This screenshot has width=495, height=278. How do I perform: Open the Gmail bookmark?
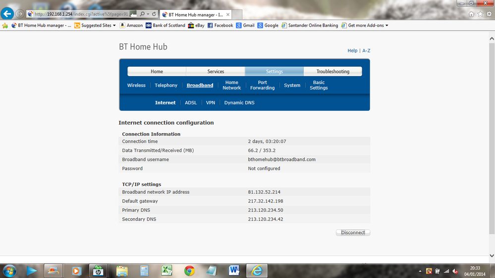tap(245, 26)
